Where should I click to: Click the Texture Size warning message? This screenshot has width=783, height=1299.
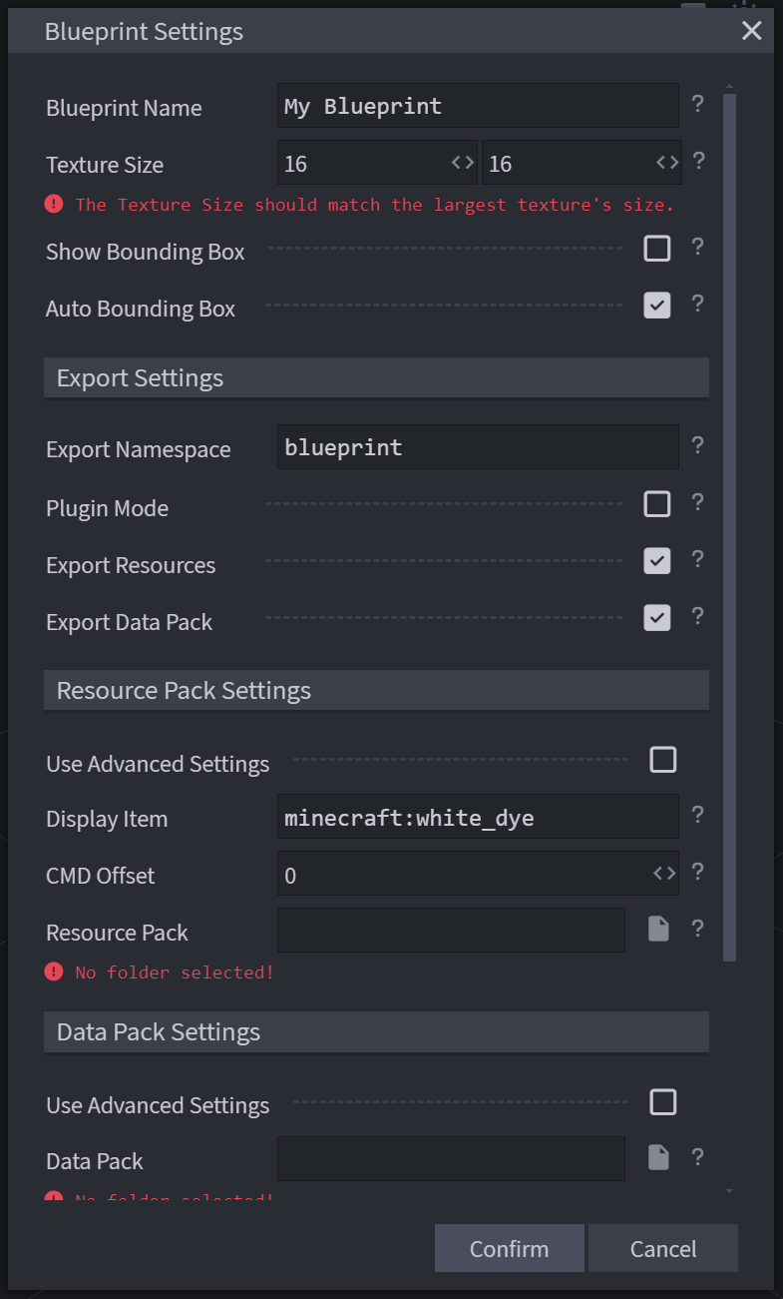coord(375,205)
